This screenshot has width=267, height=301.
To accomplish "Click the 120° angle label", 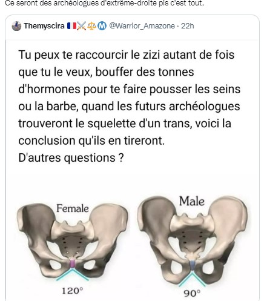I will [x=72, y=291].
